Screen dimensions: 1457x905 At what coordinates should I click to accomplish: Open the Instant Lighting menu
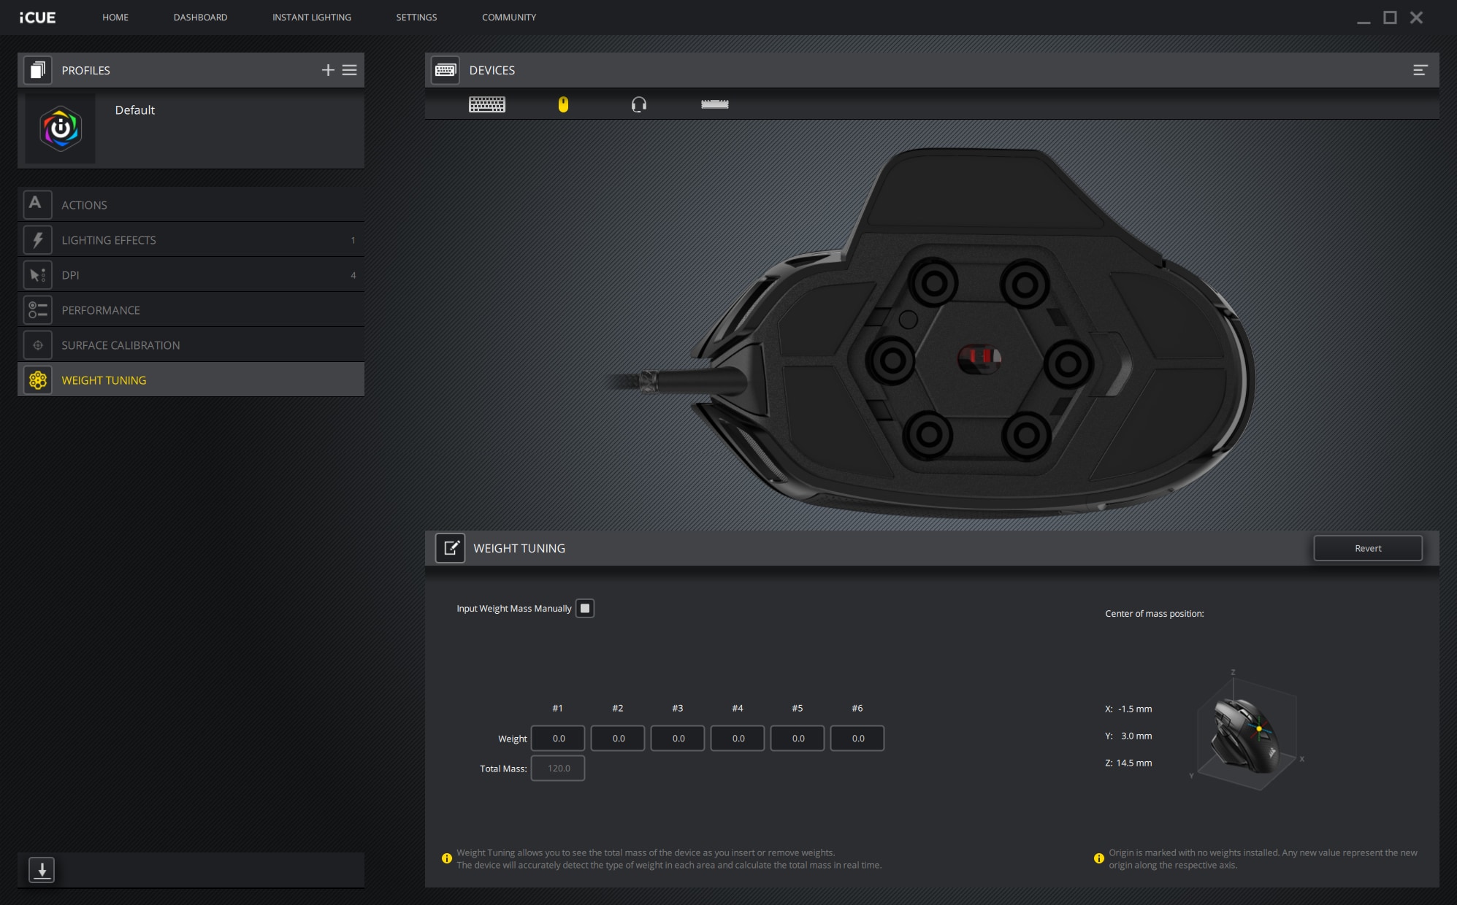click(x=312, y=17)
